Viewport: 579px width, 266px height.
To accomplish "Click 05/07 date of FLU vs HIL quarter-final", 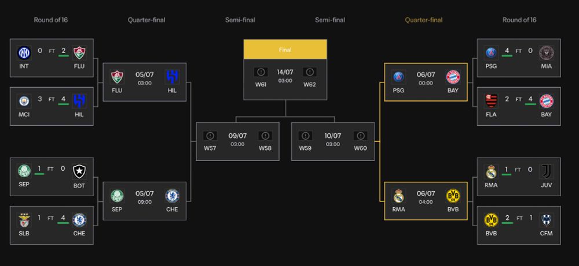I will (x=145, y=74).
